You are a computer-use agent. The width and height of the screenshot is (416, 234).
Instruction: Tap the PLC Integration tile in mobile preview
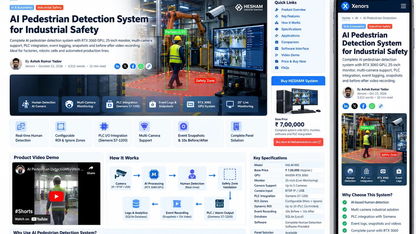click(x=366, y=175)
